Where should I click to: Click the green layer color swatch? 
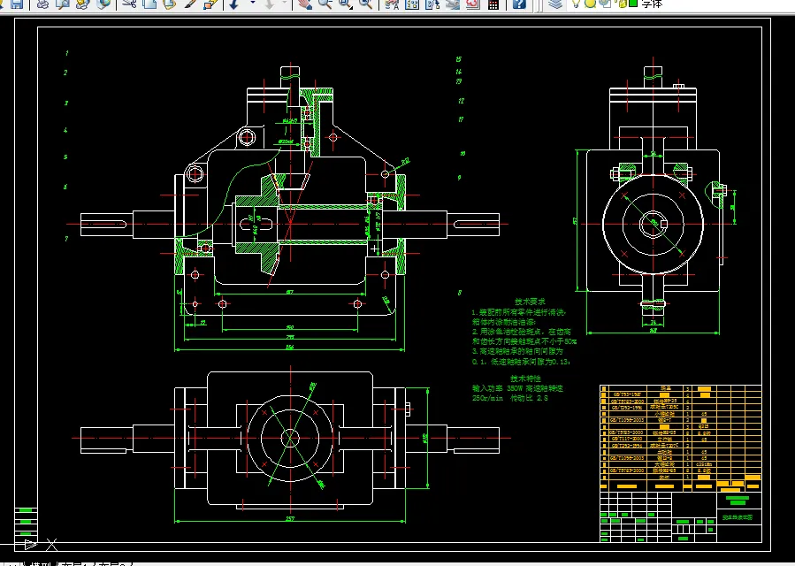(633, 4)
